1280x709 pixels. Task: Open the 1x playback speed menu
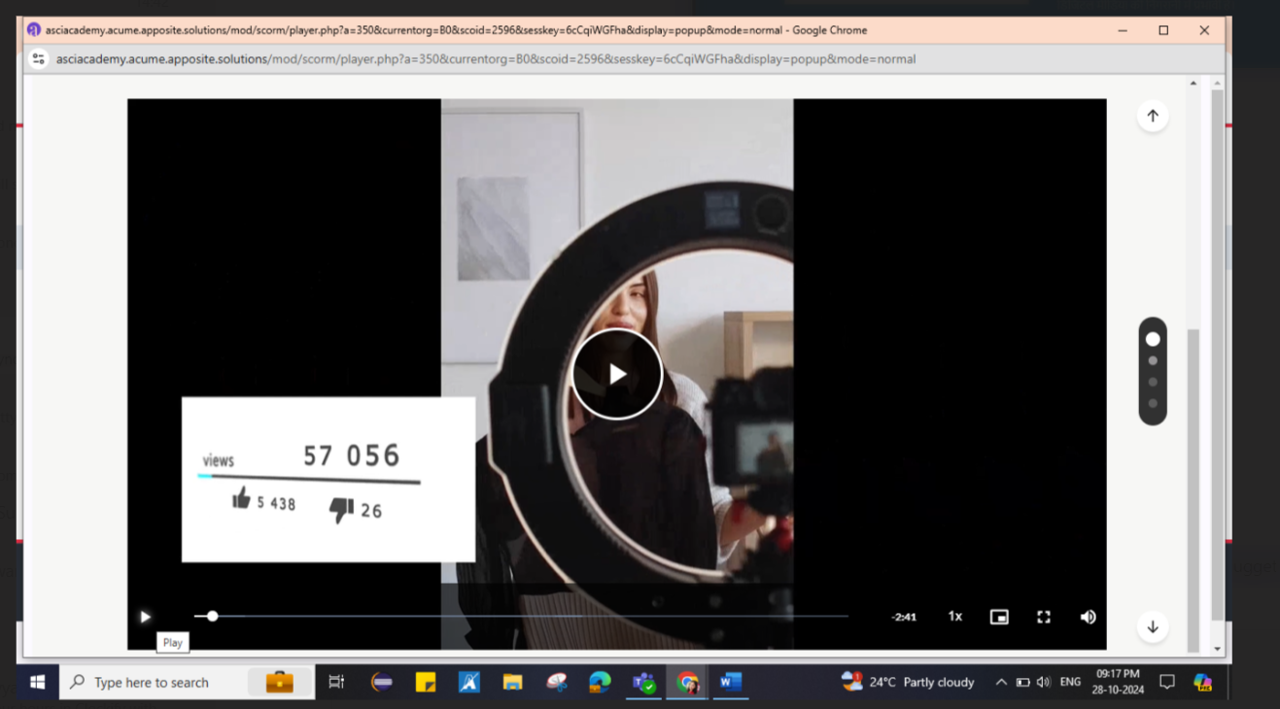(x=955, y=617)
